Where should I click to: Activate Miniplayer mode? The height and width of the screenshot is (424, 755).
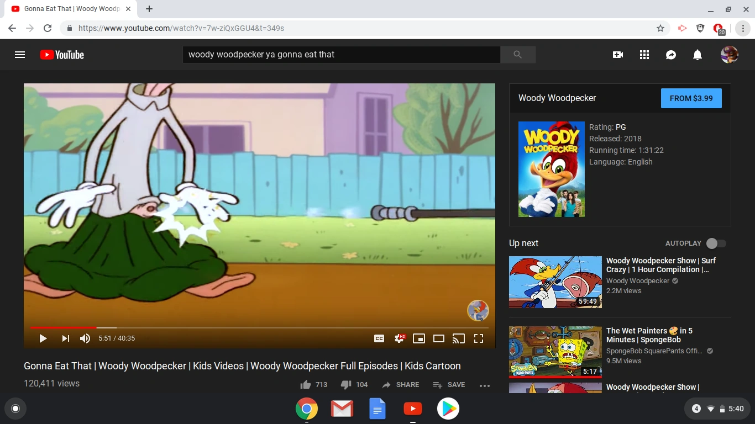419,338
